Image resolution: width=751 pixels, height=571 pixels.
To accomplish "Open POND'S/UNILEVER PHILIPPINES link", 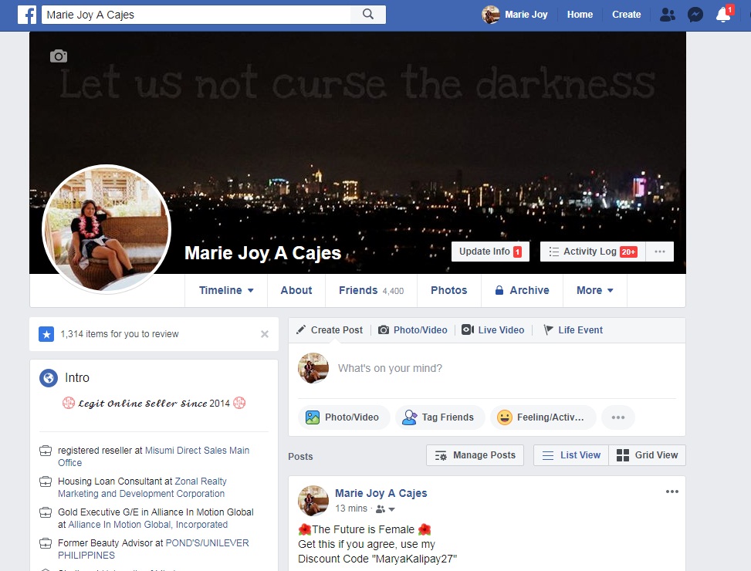I will point(154,549).
